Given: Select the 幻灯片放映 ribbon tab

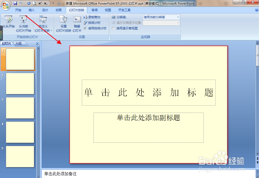Looking at the screenshot, I should (77, 10).
